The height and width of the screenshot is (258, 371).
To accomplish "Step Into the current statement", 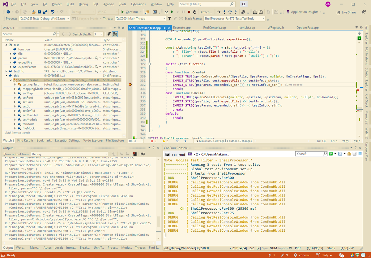I will click(x=224, y=12).
